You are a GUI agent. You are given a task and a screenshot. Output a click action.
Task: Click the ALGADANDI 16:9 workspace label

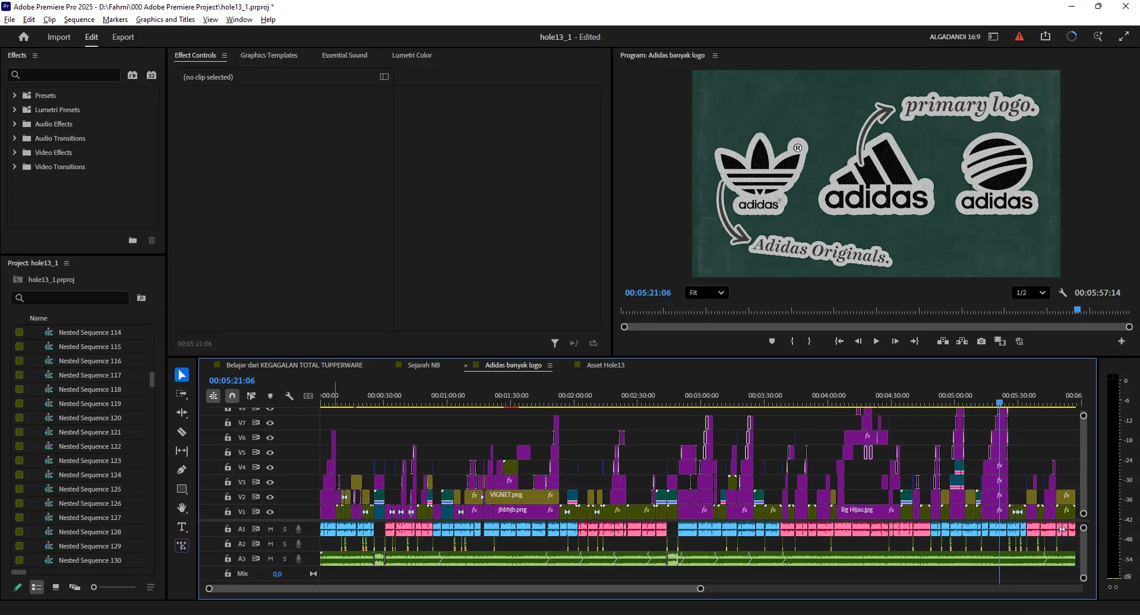[955, 37]
